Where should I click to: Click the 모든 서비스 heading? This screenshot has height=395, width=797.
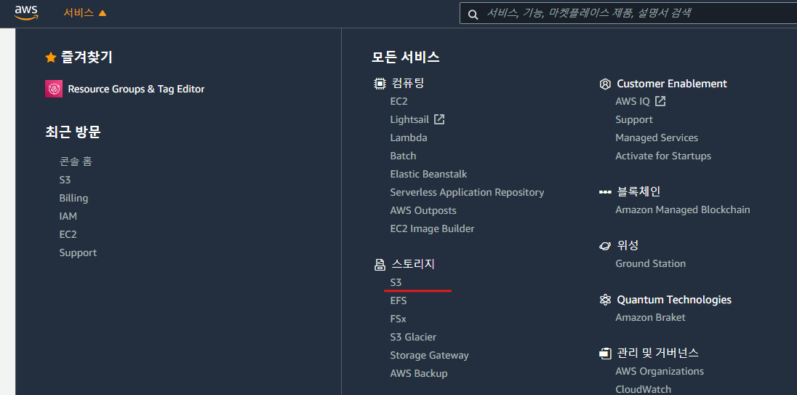(406, 57)
